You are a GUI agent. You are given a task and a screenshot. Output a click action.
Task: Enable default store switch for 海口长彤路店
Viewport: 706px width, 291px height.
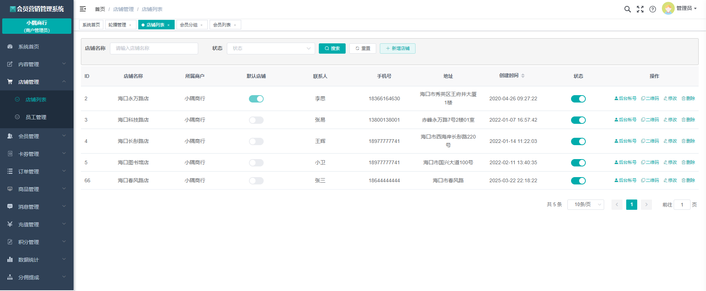[x=256, y=141]
